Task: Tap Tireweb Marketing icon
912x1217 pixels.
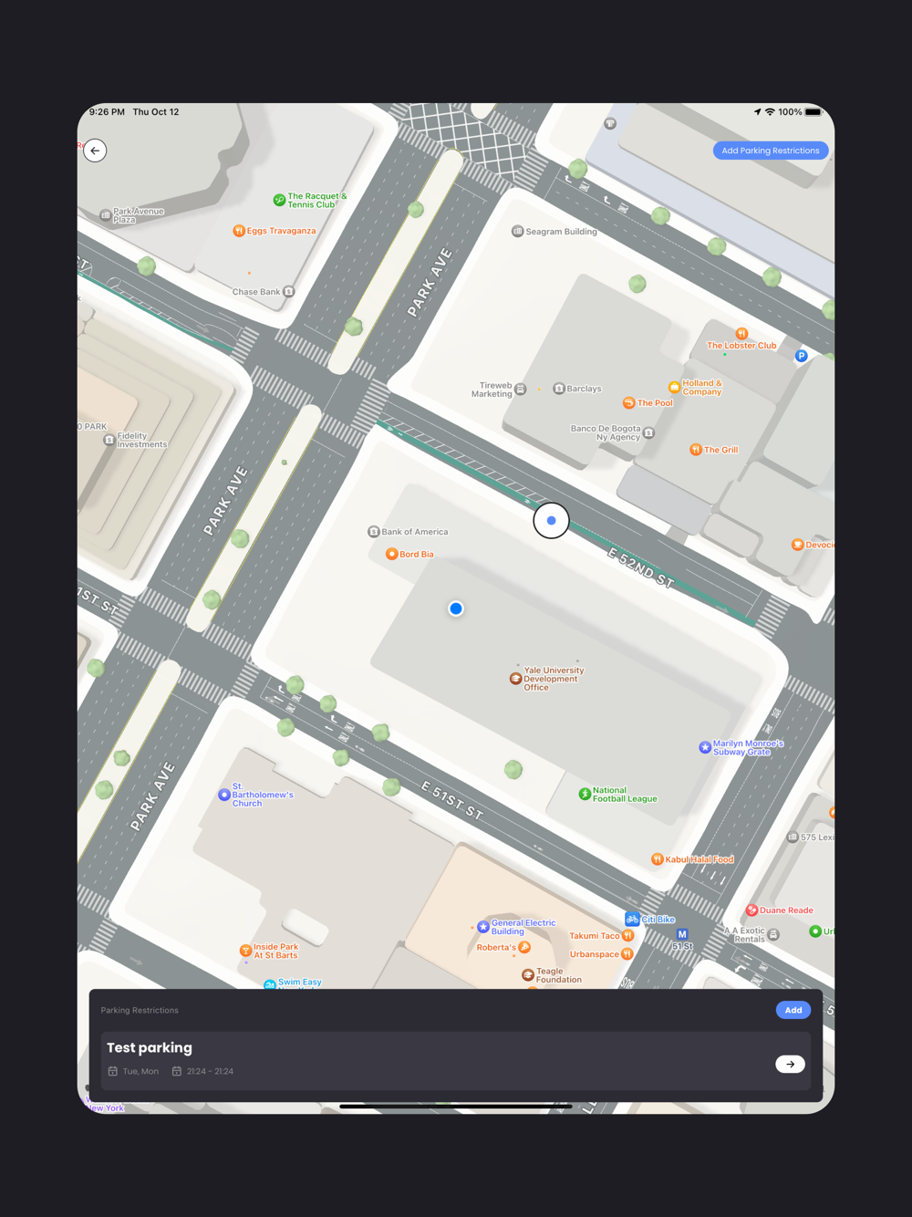Action: click(521, 390)
